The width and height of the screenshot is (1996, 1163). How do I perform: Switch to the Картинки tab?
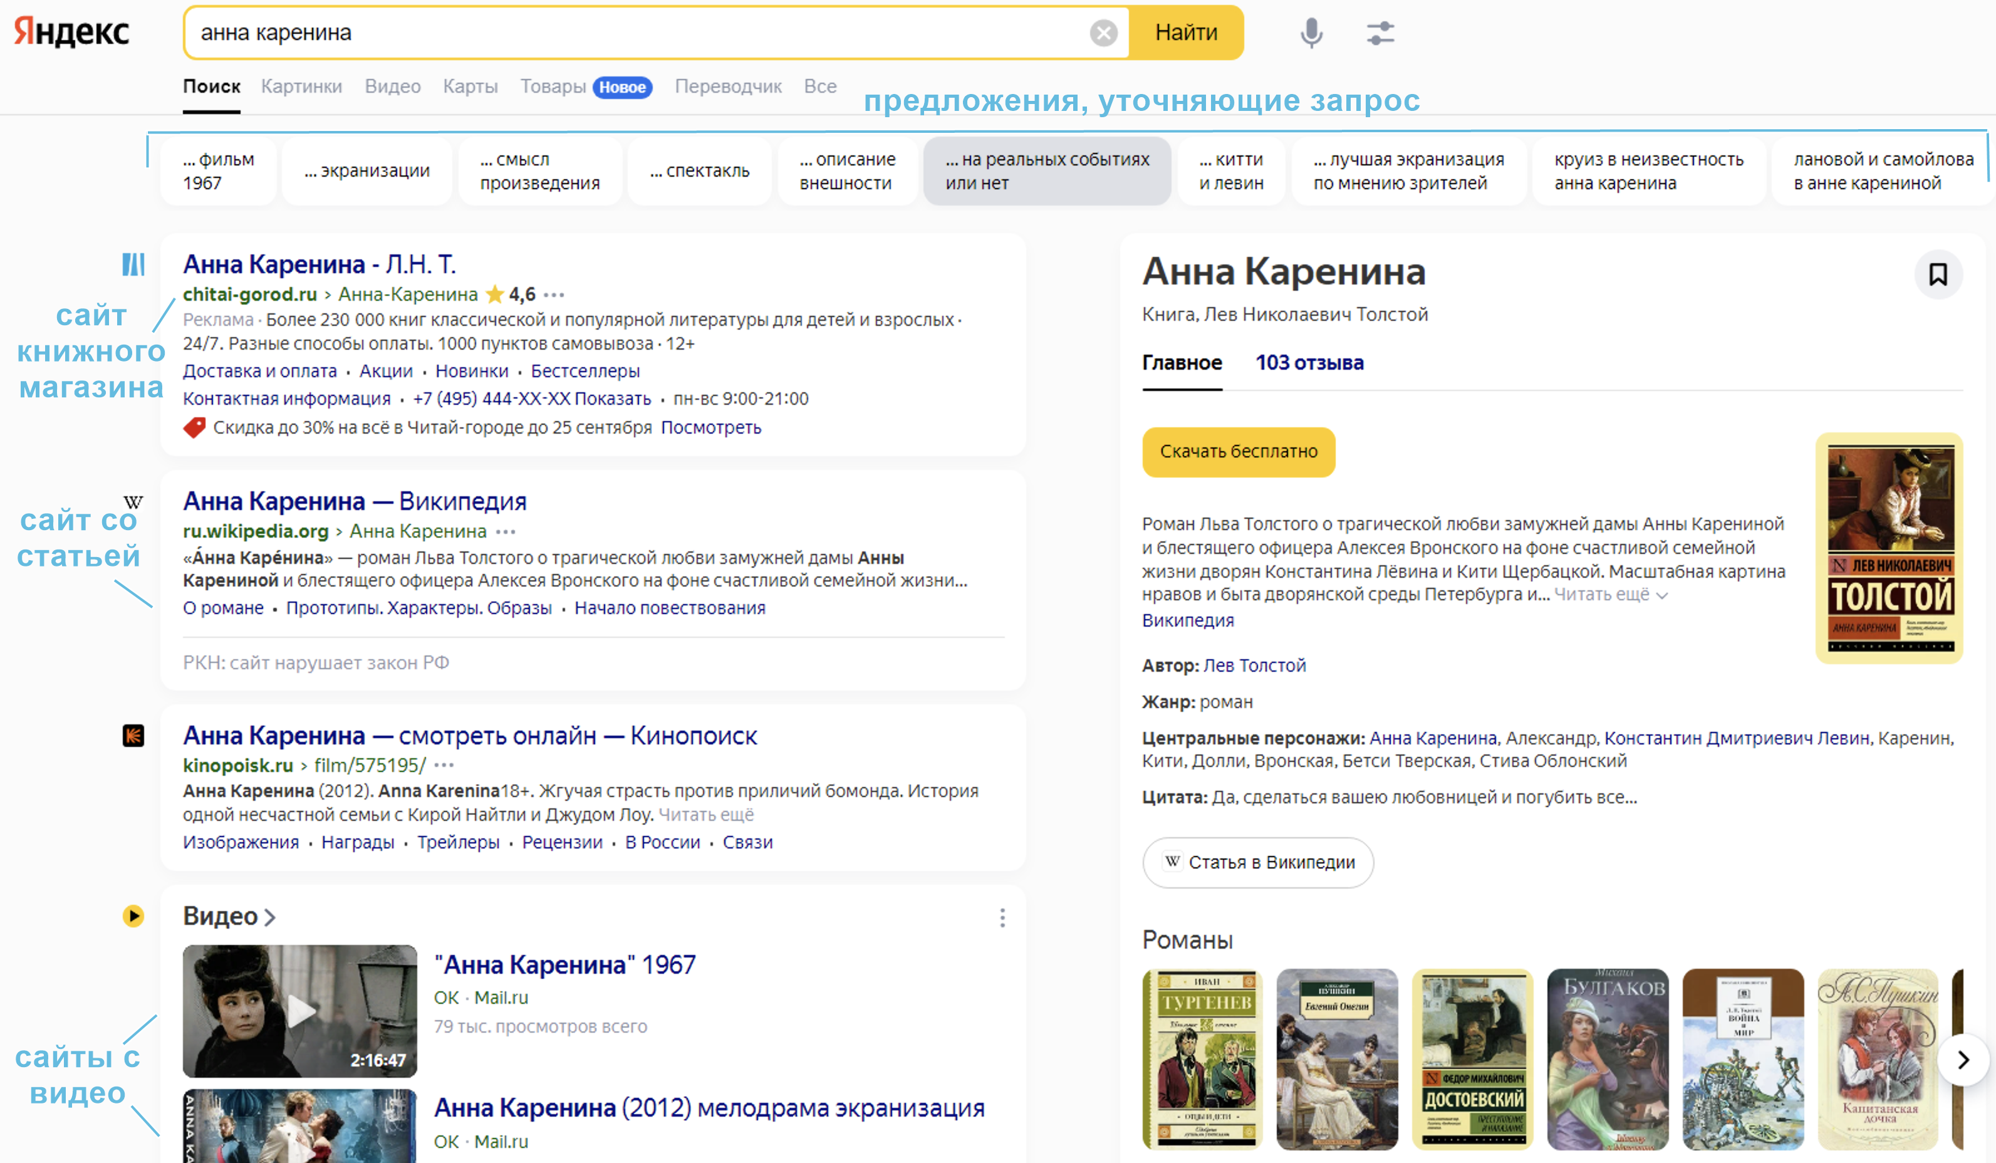point(302,86)
